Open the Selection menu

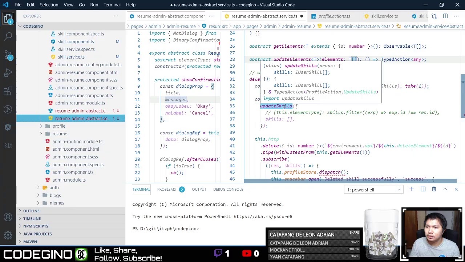tap(49, 5)
